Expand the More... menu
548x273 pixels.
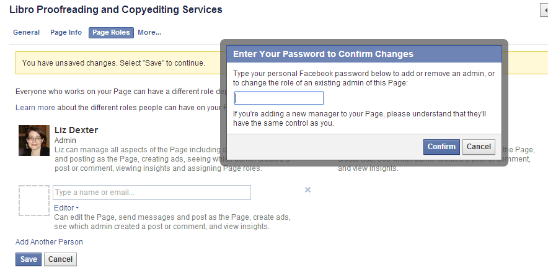tap(149, 32)
